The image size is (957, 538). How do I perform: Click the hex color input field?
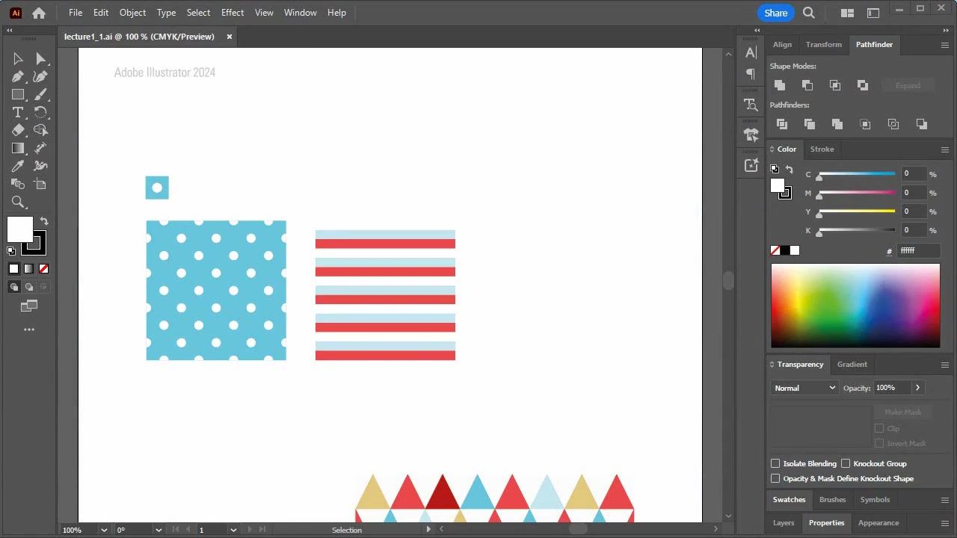[918, 250]
